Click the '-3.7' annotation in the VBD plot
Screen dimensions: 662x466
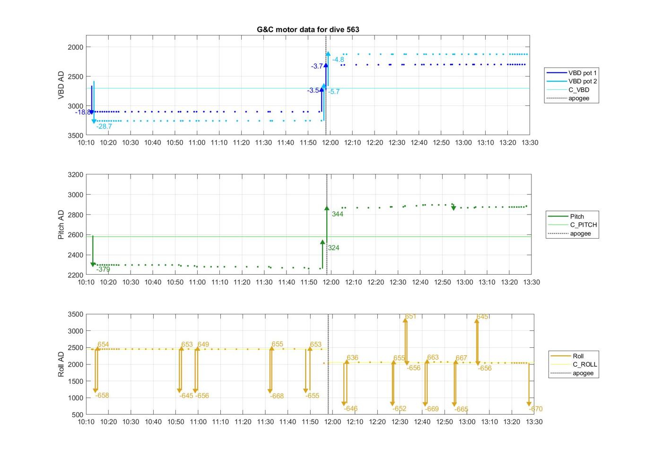click(317, 66)
